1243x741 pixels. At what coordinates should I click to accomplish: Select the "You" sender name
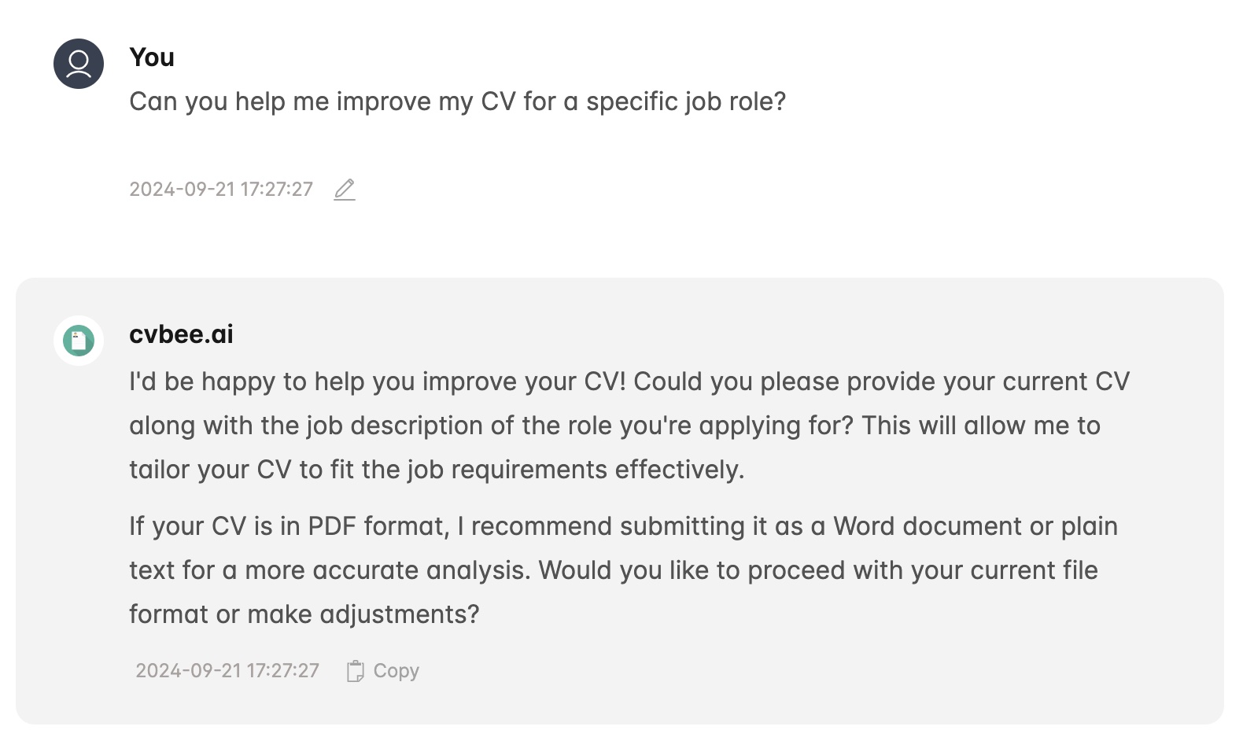152,57
